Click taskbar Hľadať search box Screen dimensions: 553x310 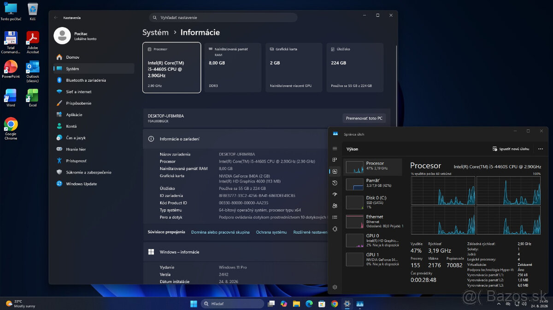(233, 304)
